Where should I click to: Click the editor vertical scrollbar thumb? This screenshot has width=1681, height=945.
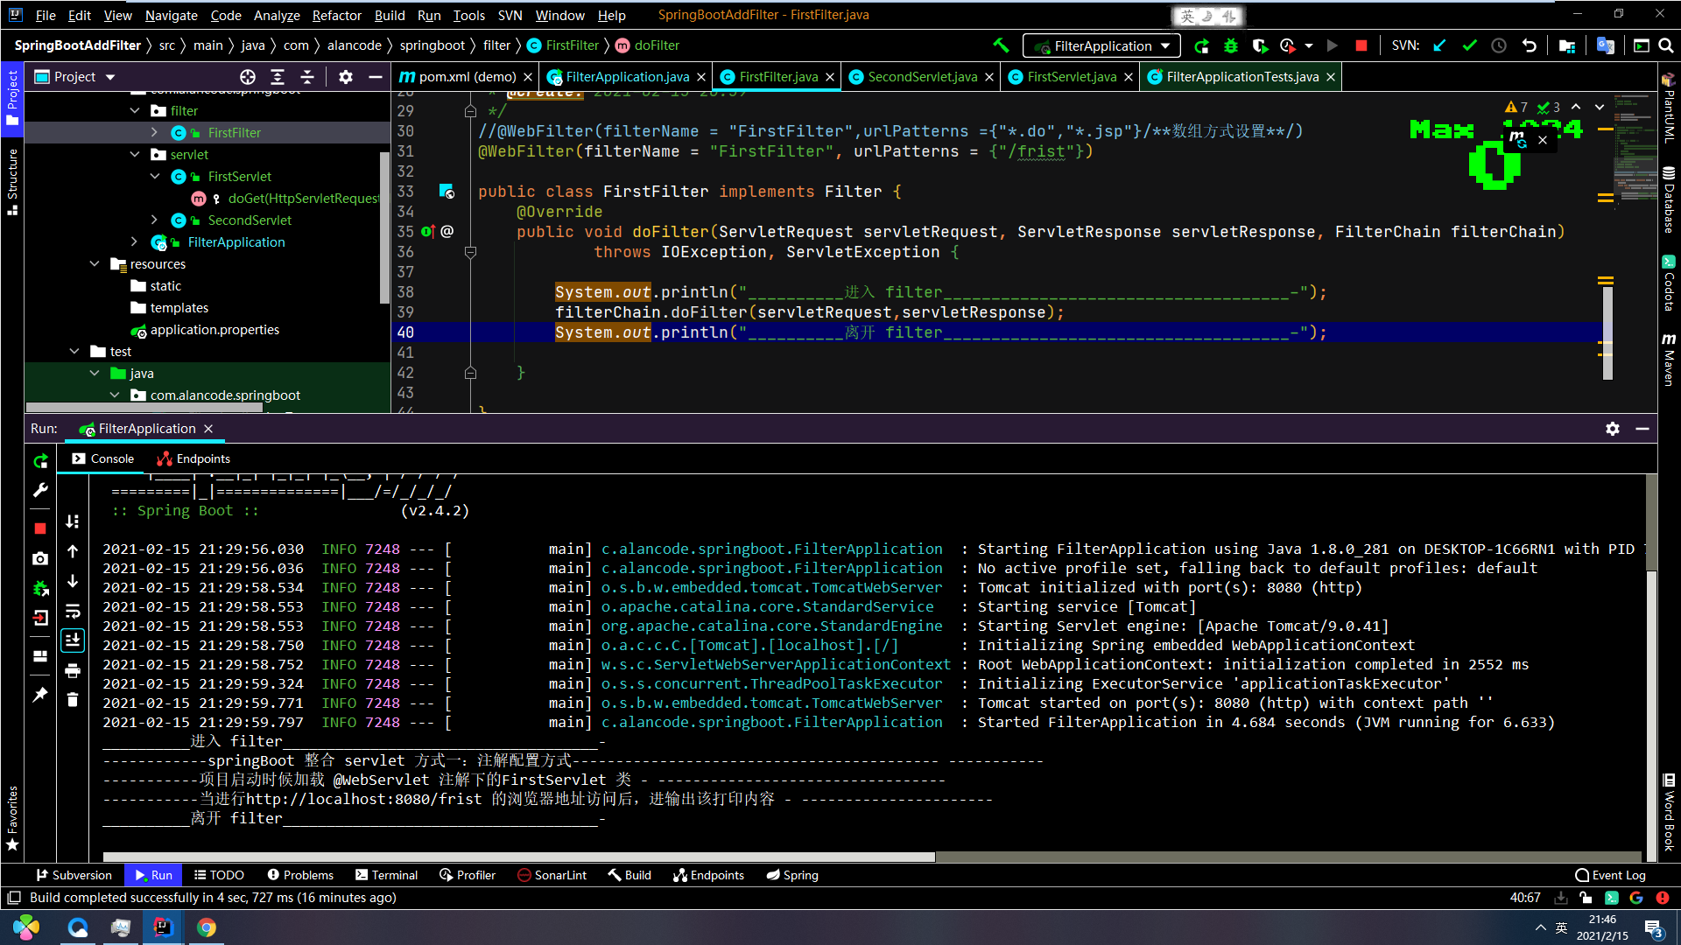click(1607, 332)
